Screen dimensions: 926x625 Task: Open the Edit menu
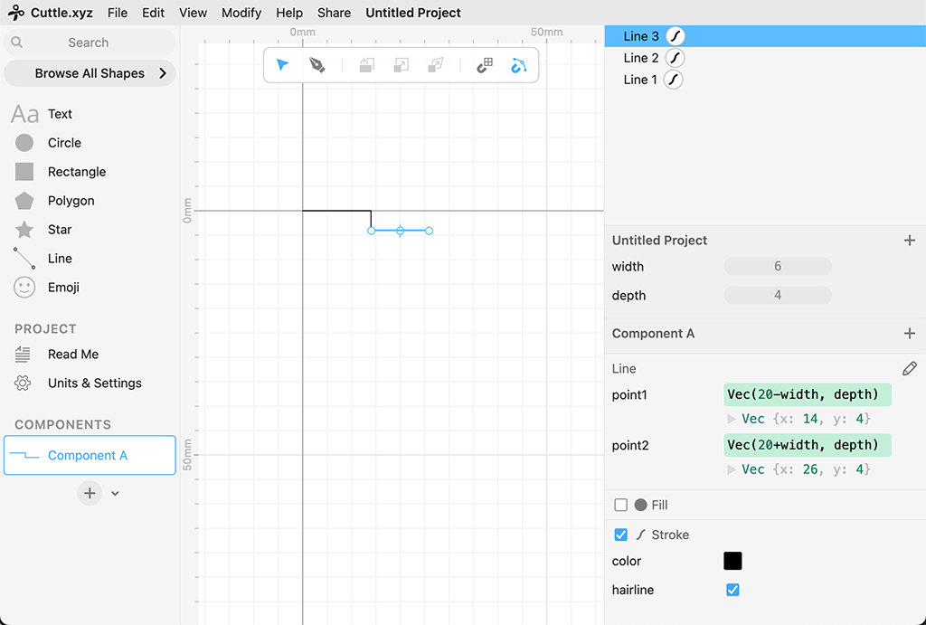click(x=153, y=13)
